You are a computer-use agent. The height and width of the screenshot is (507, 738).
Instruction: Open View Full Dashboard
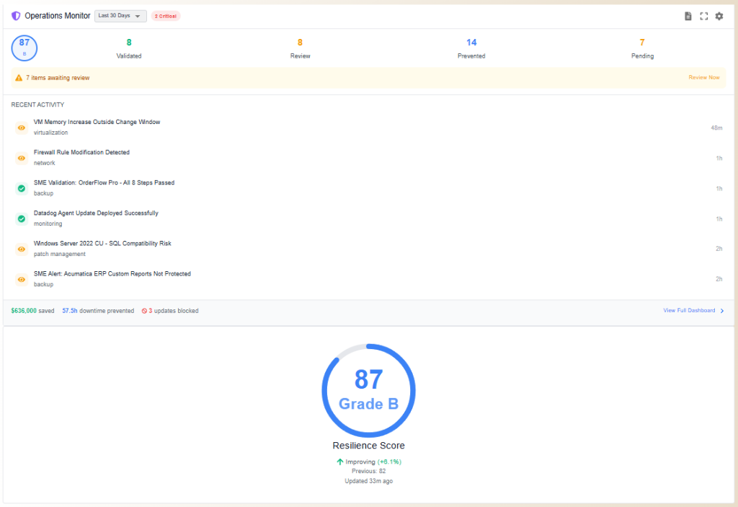tap(689, 310)
